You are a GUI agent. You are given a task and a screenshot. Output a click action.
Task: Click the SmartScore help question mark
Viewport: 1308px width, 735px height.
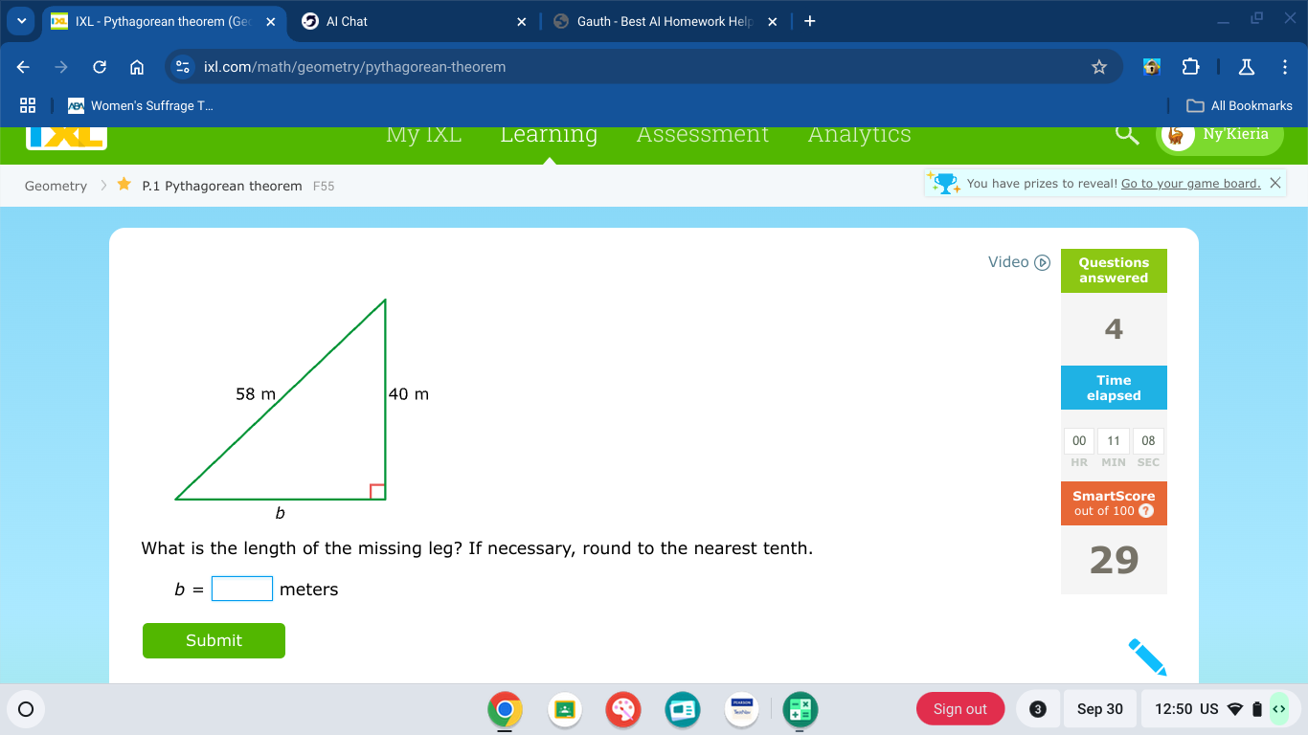click(x=1146, y=511)
